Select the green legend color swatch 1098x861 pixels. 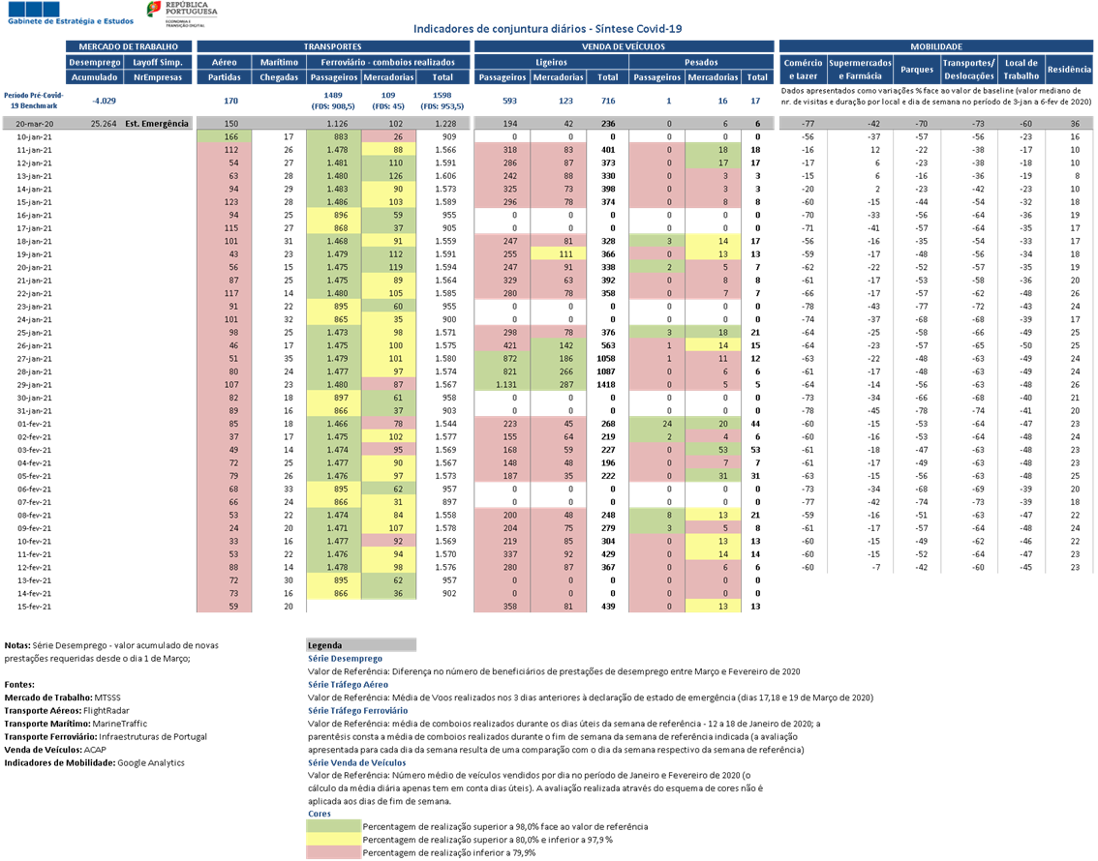[x=333, y=826]
